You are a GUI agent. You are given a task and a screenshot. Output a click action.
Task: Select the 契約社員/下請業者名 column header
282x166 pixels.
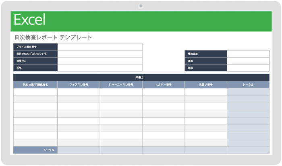tap(35, 85)
